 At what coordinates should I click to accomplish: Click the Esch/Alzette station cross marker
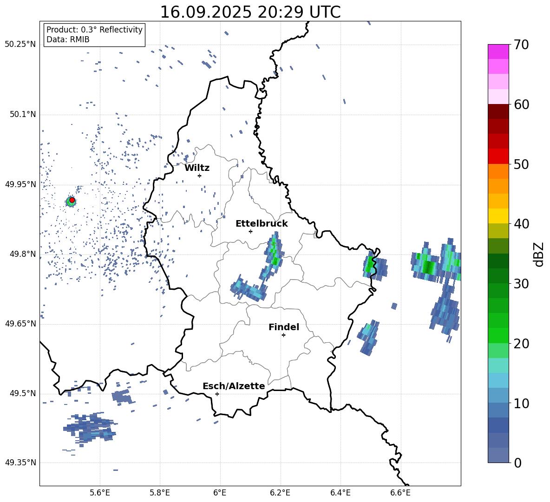click(x=217, y=394)
